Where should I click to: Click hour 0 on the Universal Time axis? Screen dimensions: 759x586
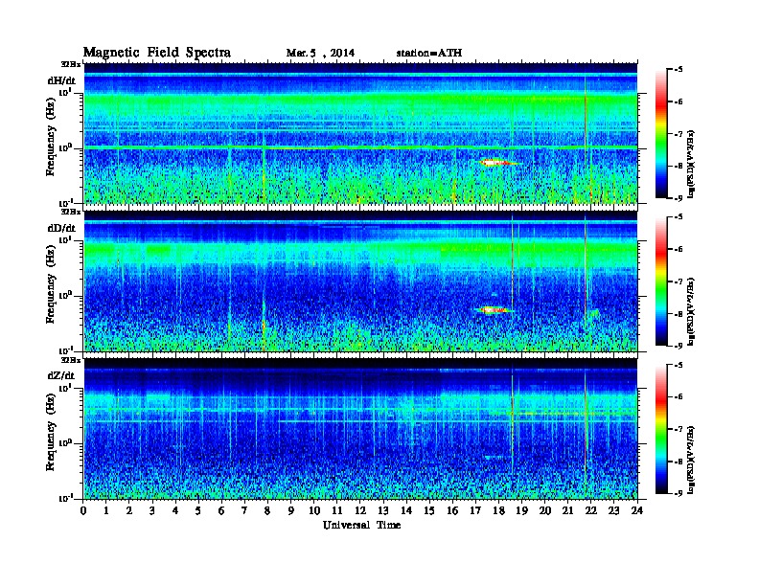point(83,510)
